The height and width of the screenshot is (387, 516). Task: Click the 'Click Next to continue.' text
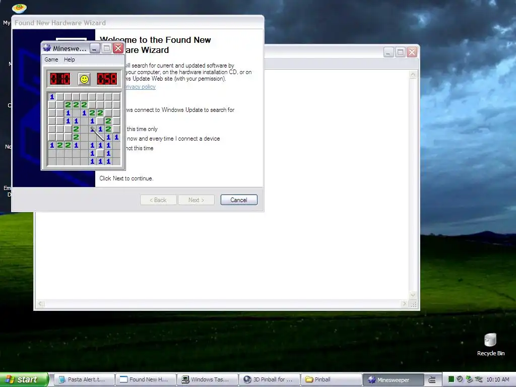pyautogui.click(x=126, y=178)
